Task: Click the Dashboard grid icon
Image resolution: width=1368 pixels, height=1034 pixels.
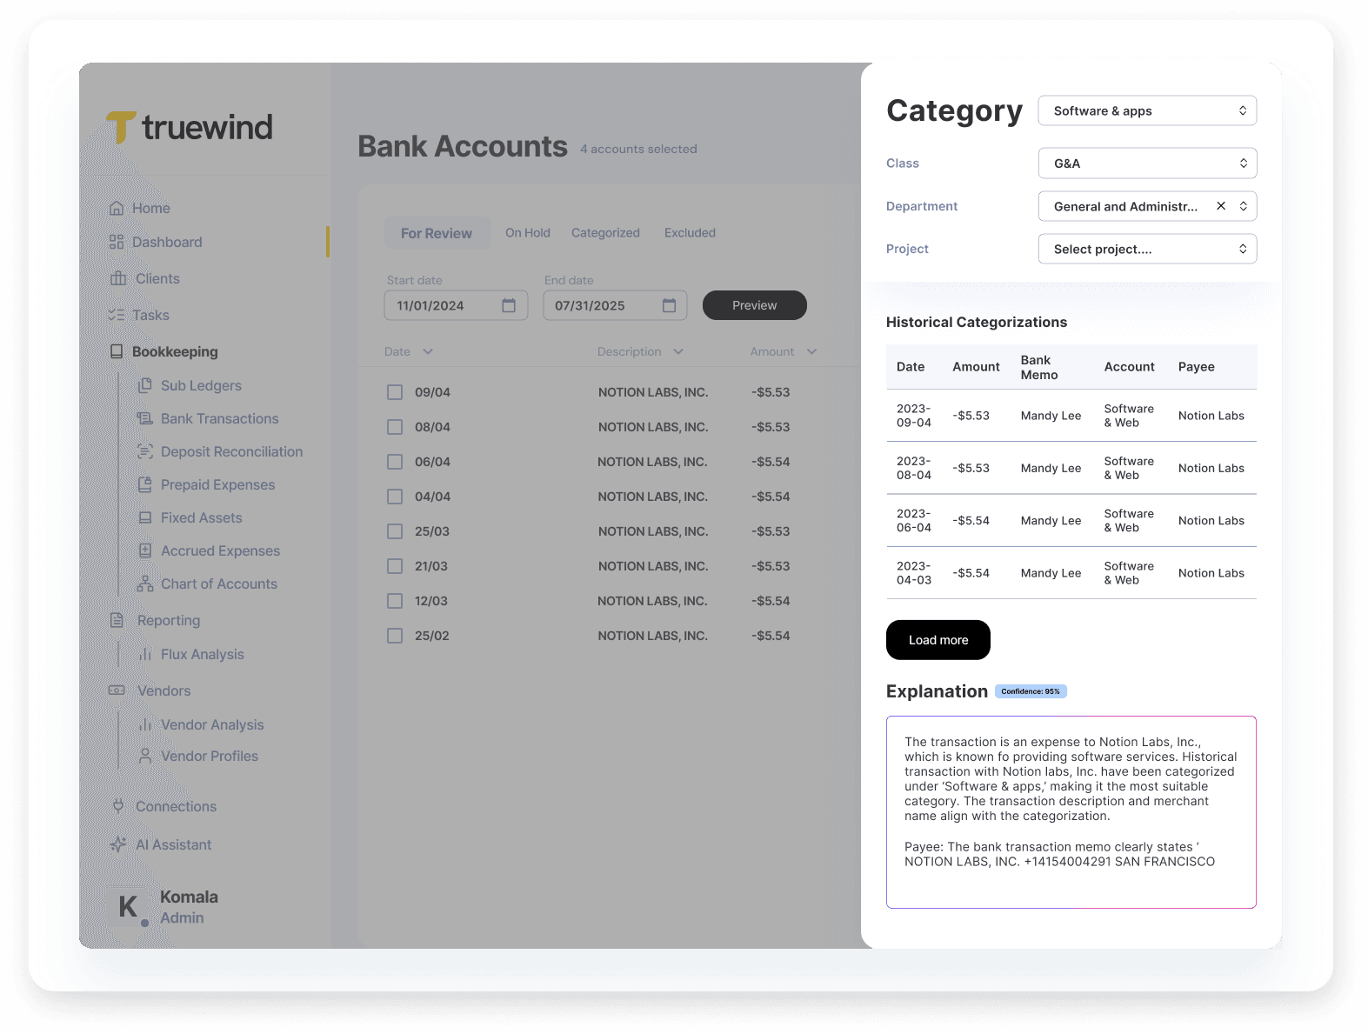Action: pyautogui.click(x=117, y=242)
